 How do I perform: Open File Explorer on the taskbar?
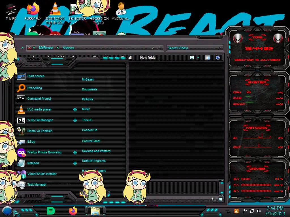tap(95, 211)
